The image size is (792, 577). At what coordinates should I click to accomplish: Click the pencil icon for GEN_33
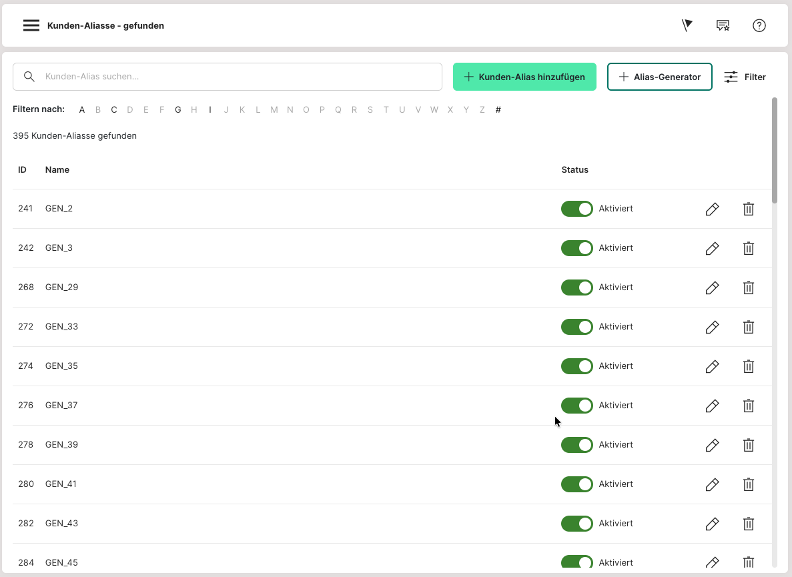(712, 327)
